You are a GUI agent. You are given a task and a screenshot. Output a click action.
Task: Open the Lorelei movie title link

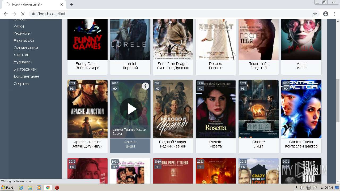130,66
